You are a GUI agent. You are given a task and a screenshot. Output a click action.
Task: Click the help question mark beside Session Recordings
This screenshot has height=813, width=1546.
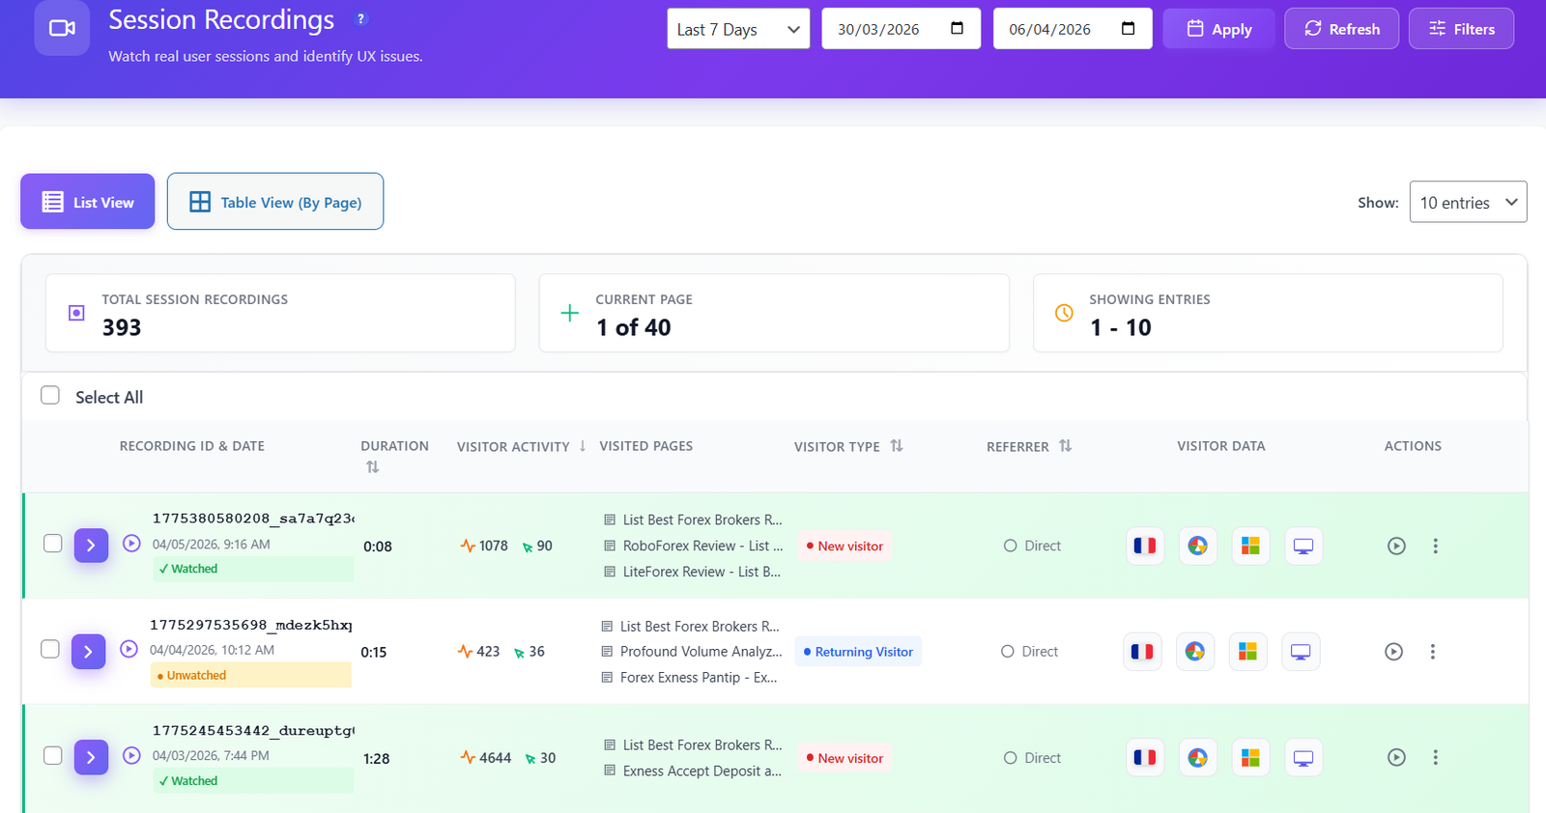click(361, 19)
